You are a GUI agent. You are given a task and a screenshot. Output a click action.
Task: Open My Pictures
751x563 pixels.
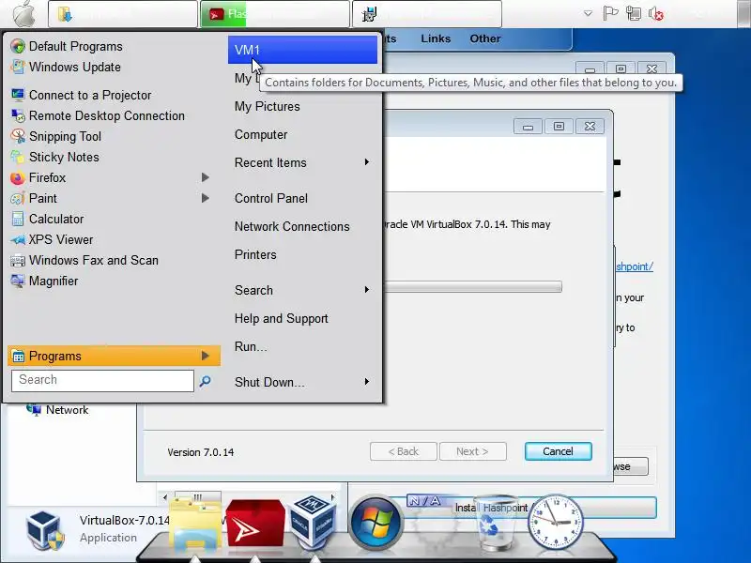tap(267, 106)
